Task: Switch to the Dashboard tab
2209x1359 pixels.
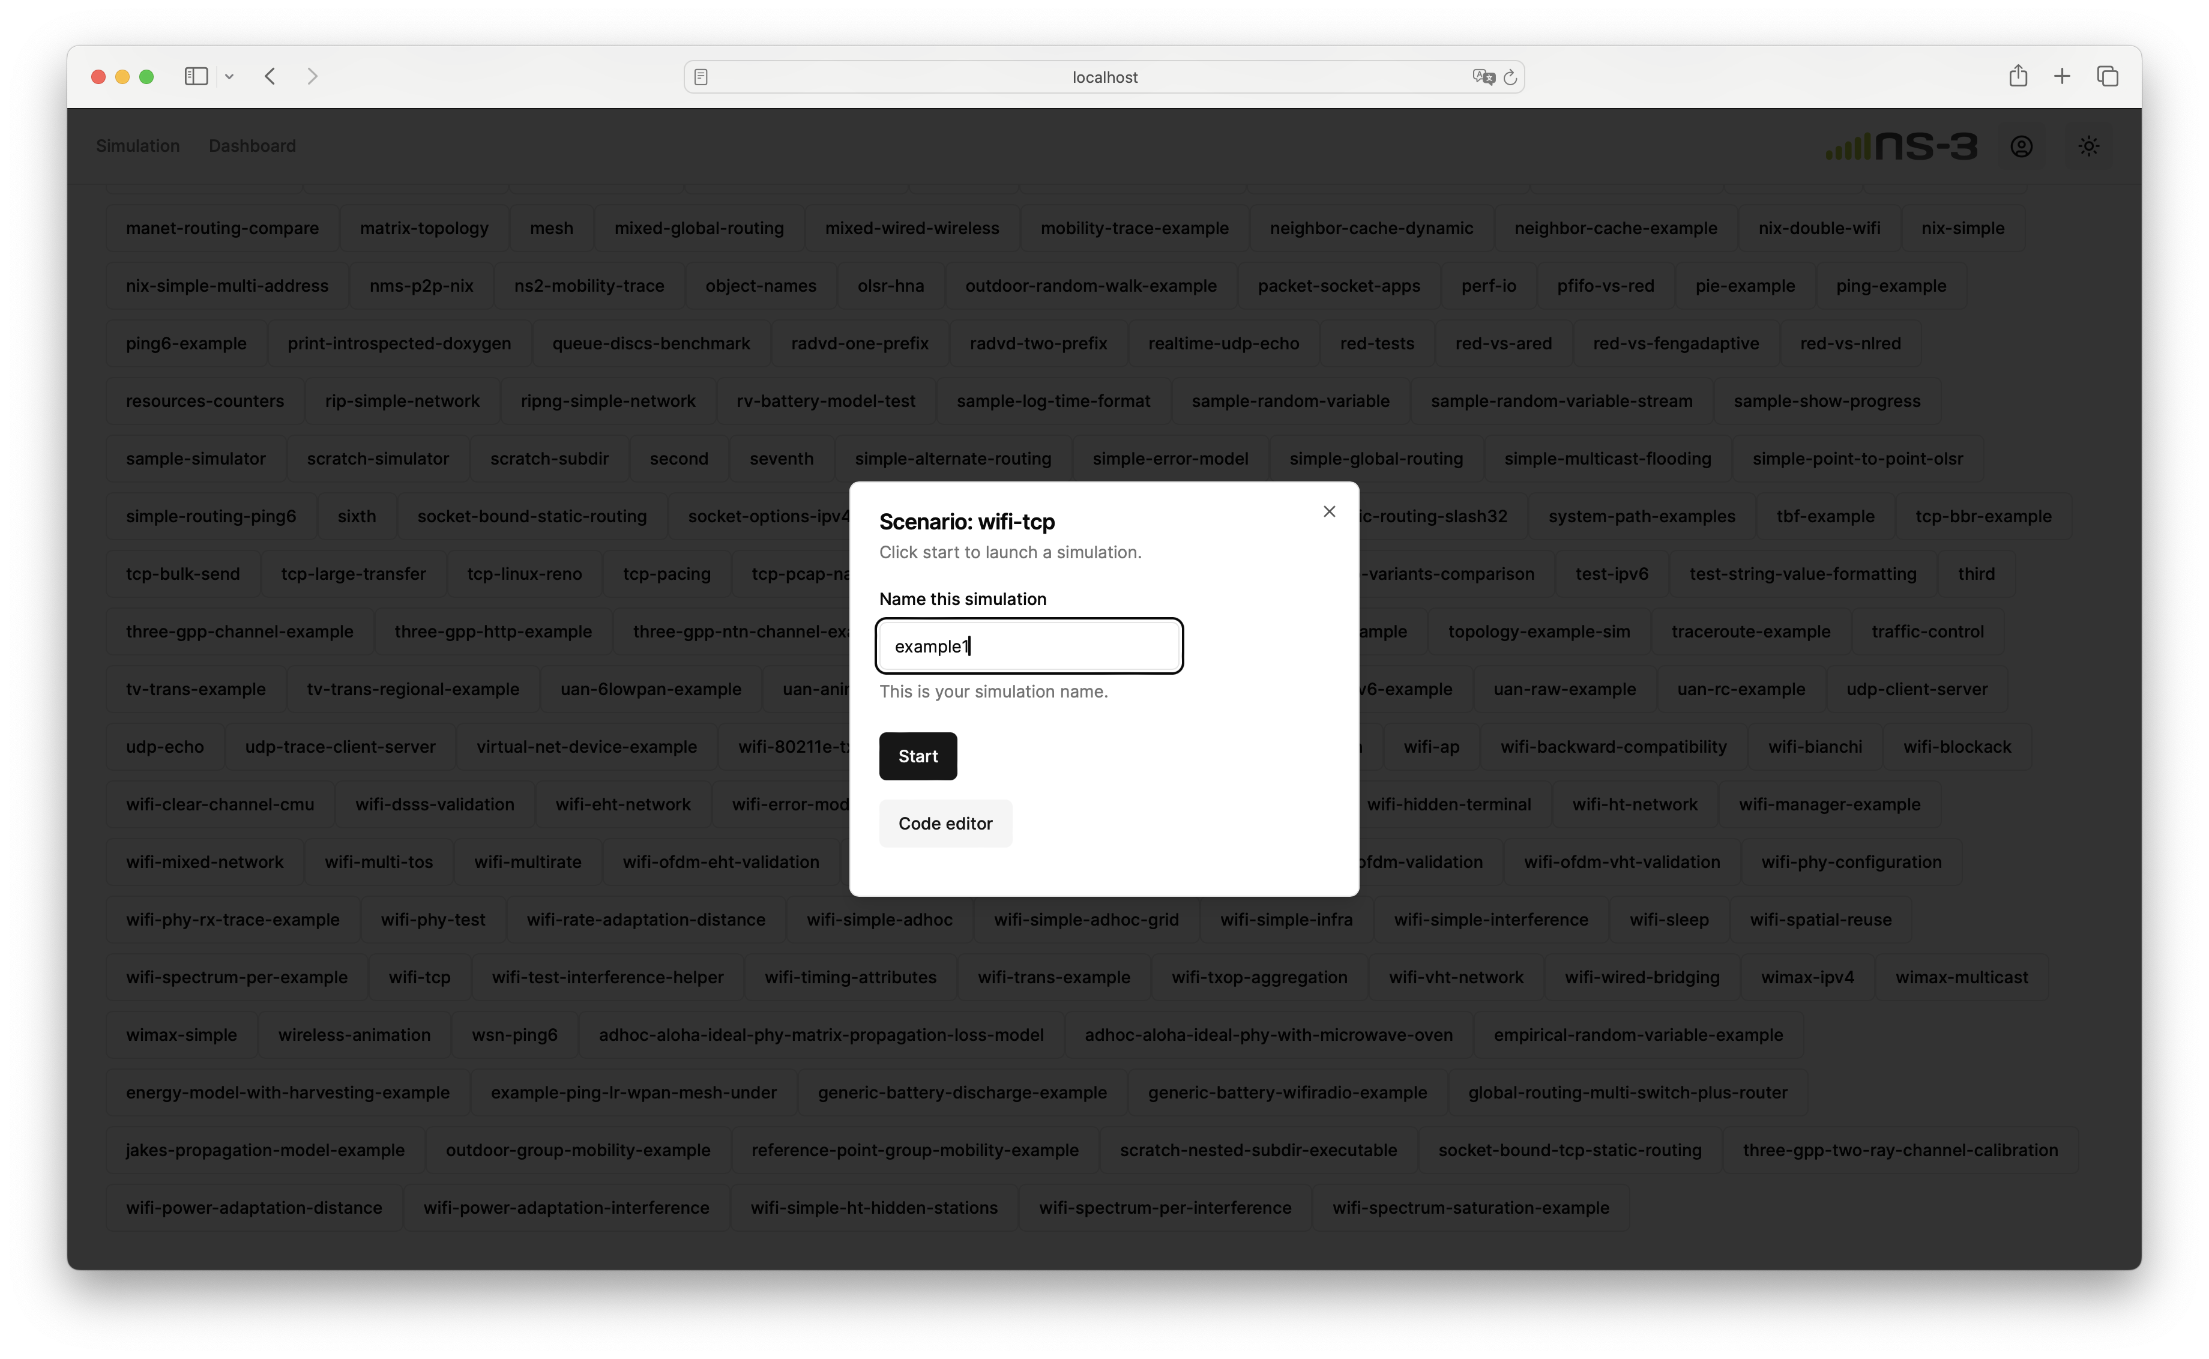Action: [252, 146]
